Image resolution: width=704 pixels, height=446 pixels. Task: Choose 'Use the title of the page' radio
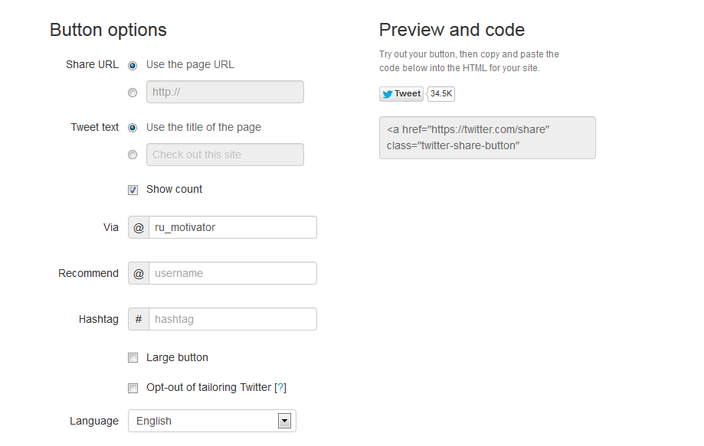(x=133, y=128)
